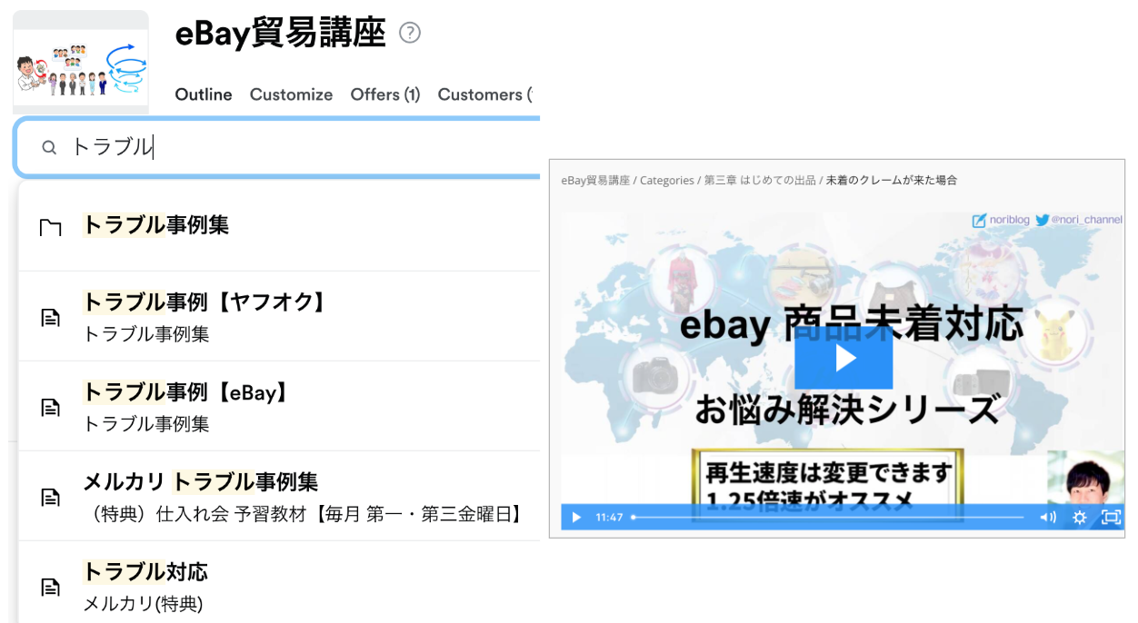Click the メルカリ(特典) subtitle text
1138x623 pixels.
tap(143, 604)
